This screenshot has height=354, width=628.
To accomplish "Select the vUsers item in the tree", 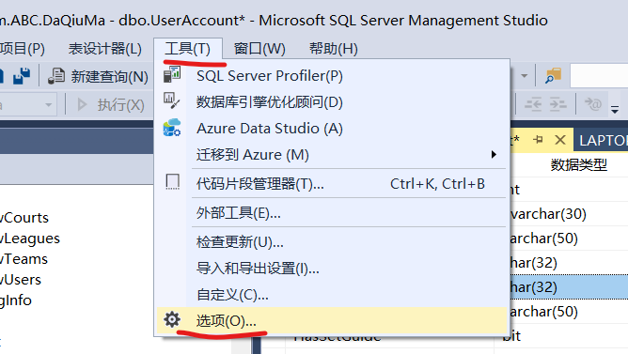I will pyautogui.click(x=21, y=280).
